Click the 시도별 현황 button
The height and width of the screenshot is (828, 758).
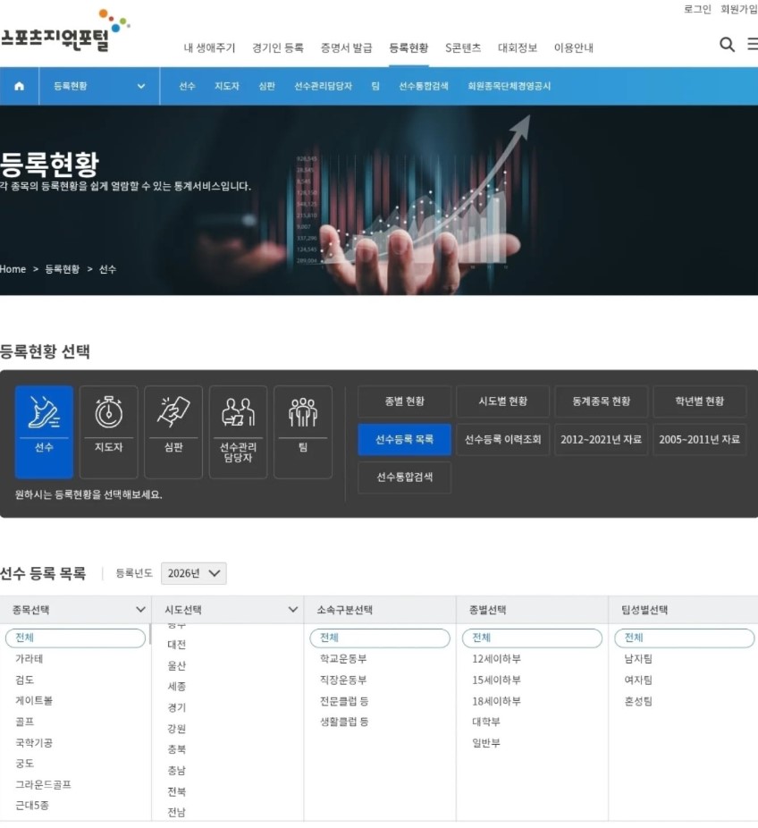(x=503, y=401)
